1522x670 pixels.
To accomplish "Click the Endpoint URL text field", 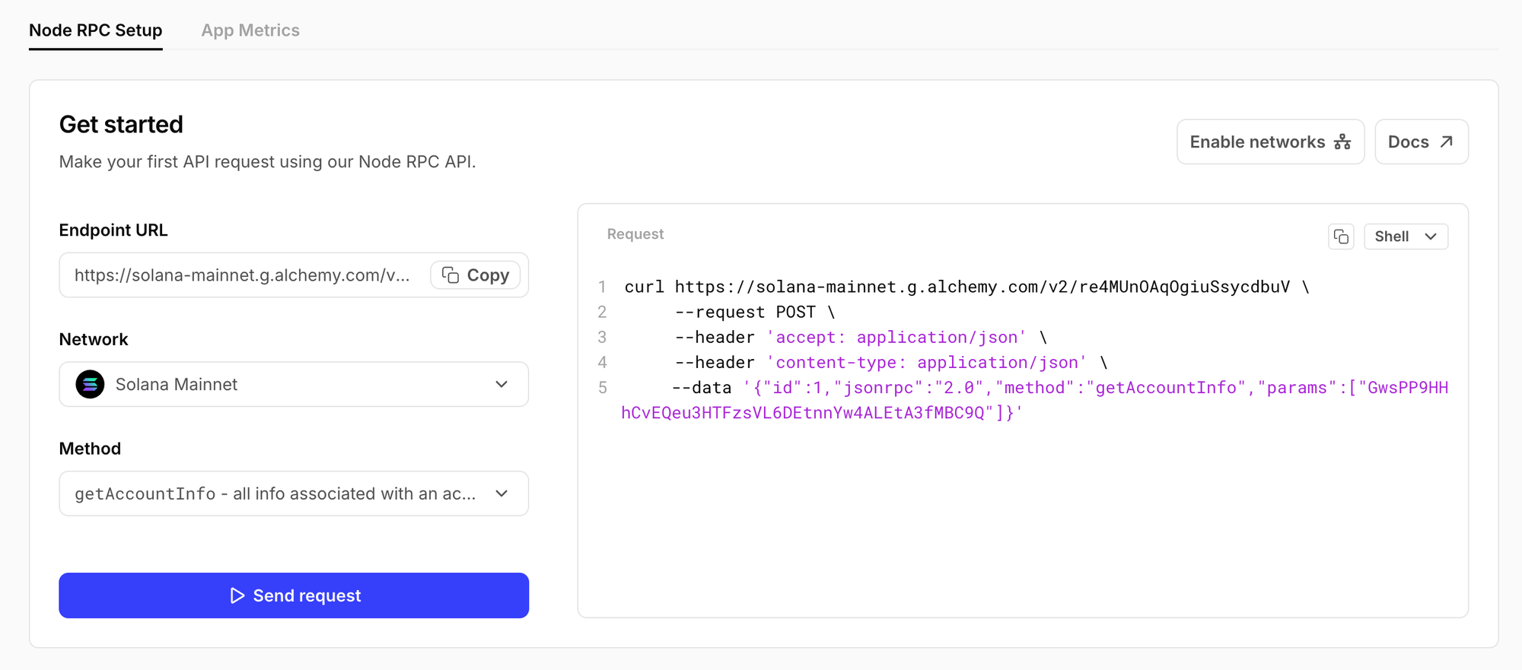I will (242, 275).
